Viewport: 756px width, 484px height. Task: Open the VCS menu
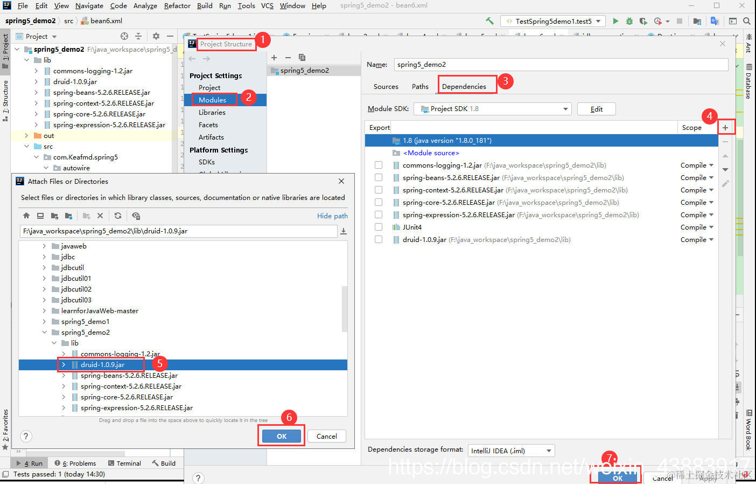267,6
